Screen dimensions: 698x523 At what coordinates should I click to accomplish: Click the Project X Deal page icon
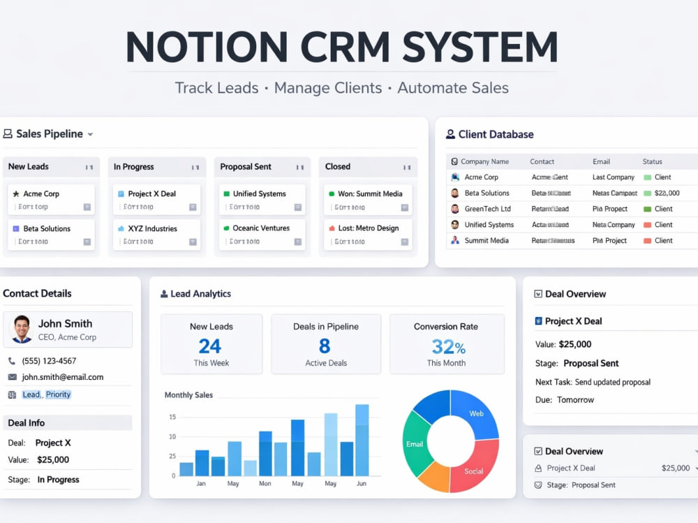[x=538, y=321]
